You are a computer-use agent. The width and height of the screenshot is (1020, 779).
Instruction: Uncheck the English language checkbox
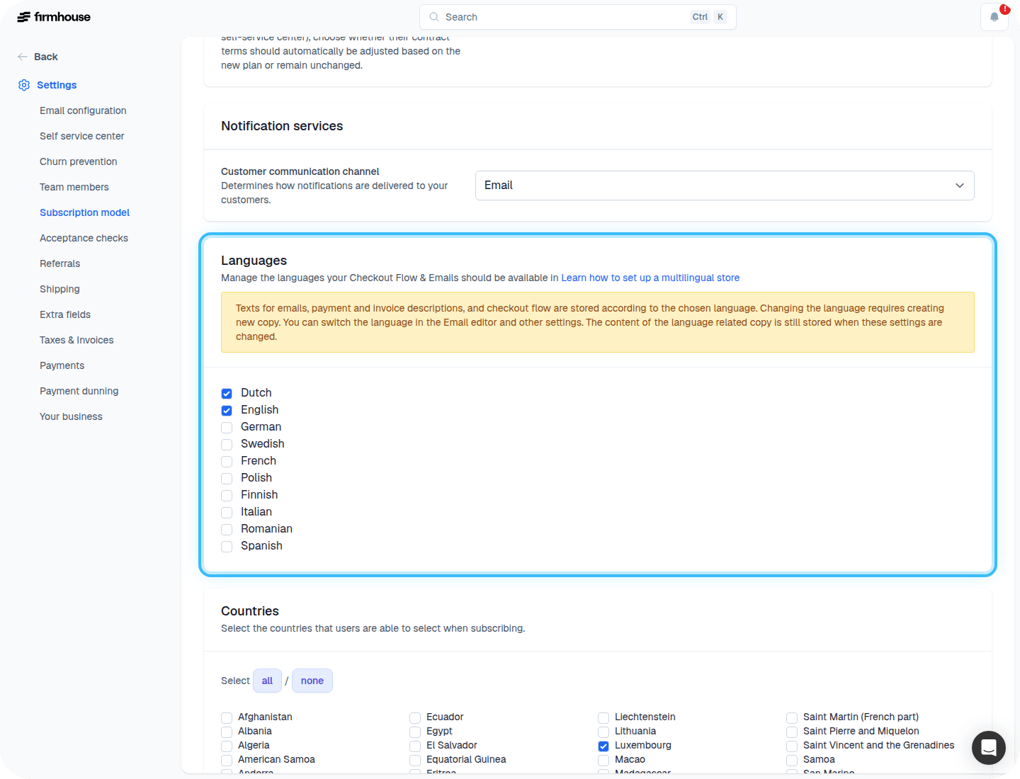pos(227,411)
